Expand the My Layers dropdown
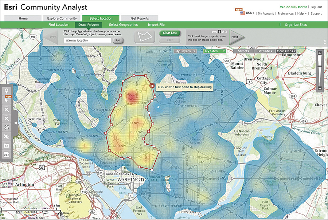 [x=185, y=51]
